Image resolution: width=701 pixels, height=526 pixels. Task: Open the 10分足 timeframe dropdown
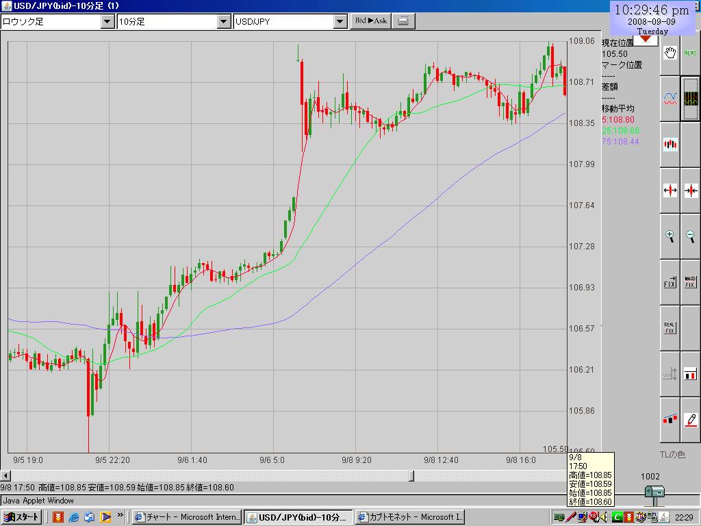click(224, 21)
